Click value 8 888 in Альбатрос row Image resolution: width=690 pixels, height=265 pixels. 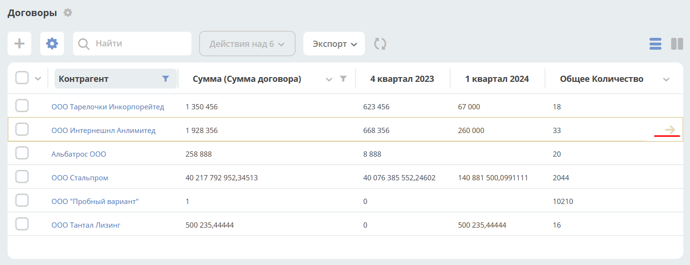coord(372,154)
